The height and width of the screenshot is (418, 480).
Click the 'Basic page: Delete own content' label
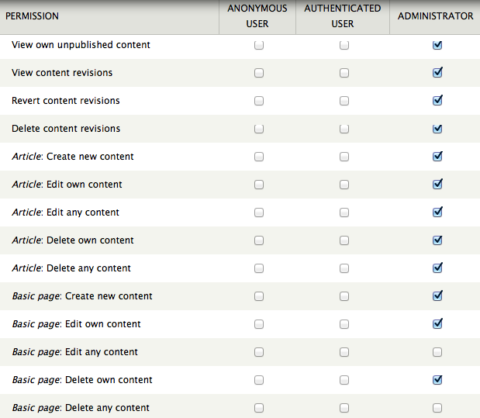(x=82, y=380)
